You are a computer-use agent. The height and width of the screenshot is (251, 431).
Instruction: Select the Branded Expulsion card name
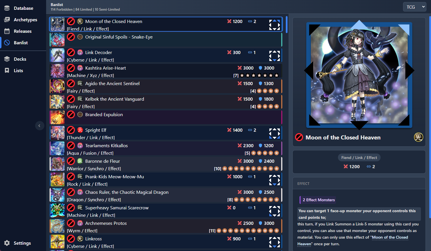coord(104,114)
